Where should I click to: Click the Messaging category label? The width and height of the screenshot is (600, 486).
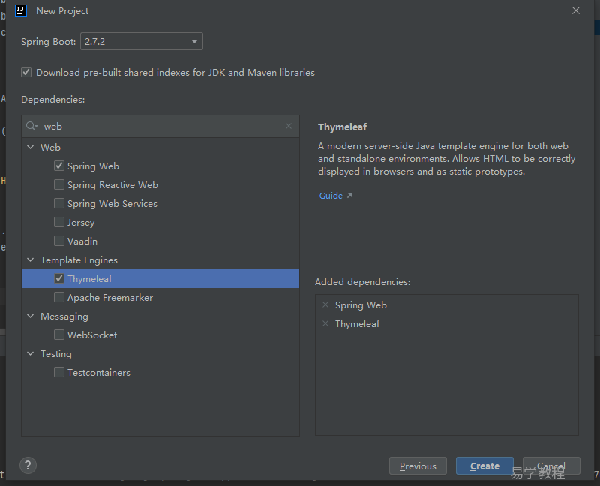pyautogui.click(x=64, y=316)
